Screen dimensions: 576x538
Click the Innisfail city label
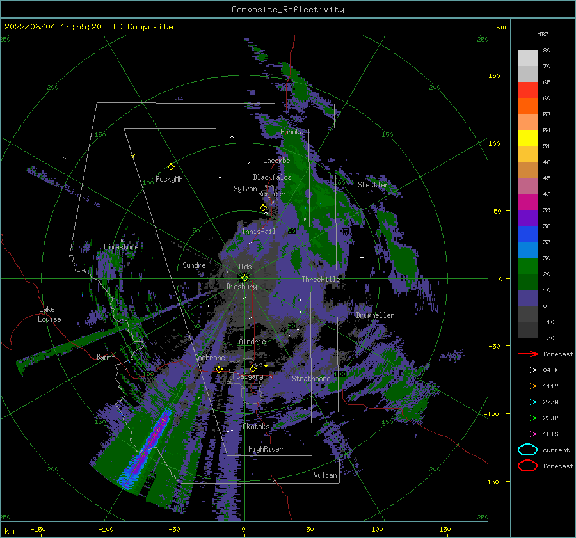pos(259,232)
